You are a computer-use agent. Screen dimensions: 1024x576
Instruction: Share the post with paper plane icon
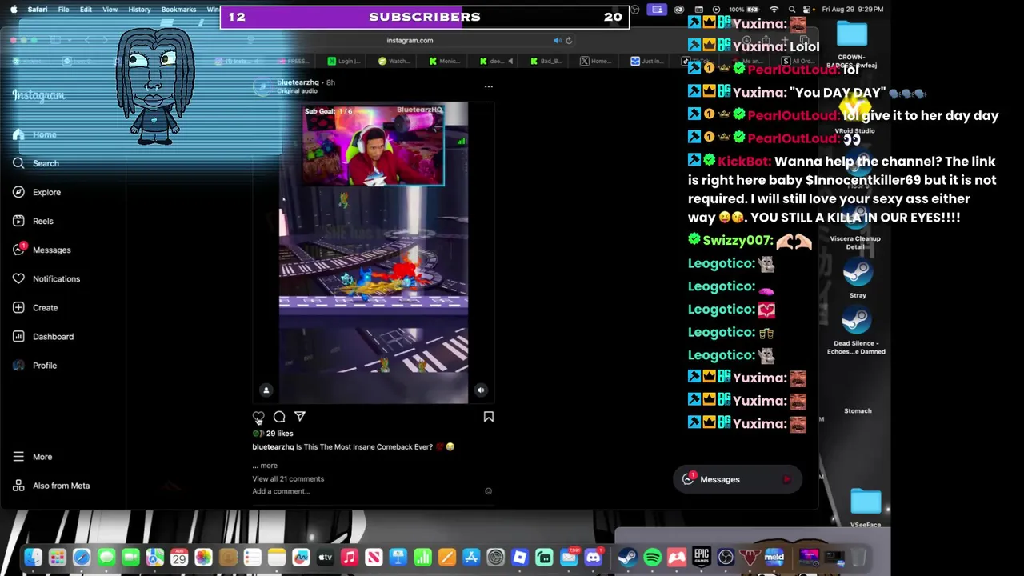tap(300, 417)
